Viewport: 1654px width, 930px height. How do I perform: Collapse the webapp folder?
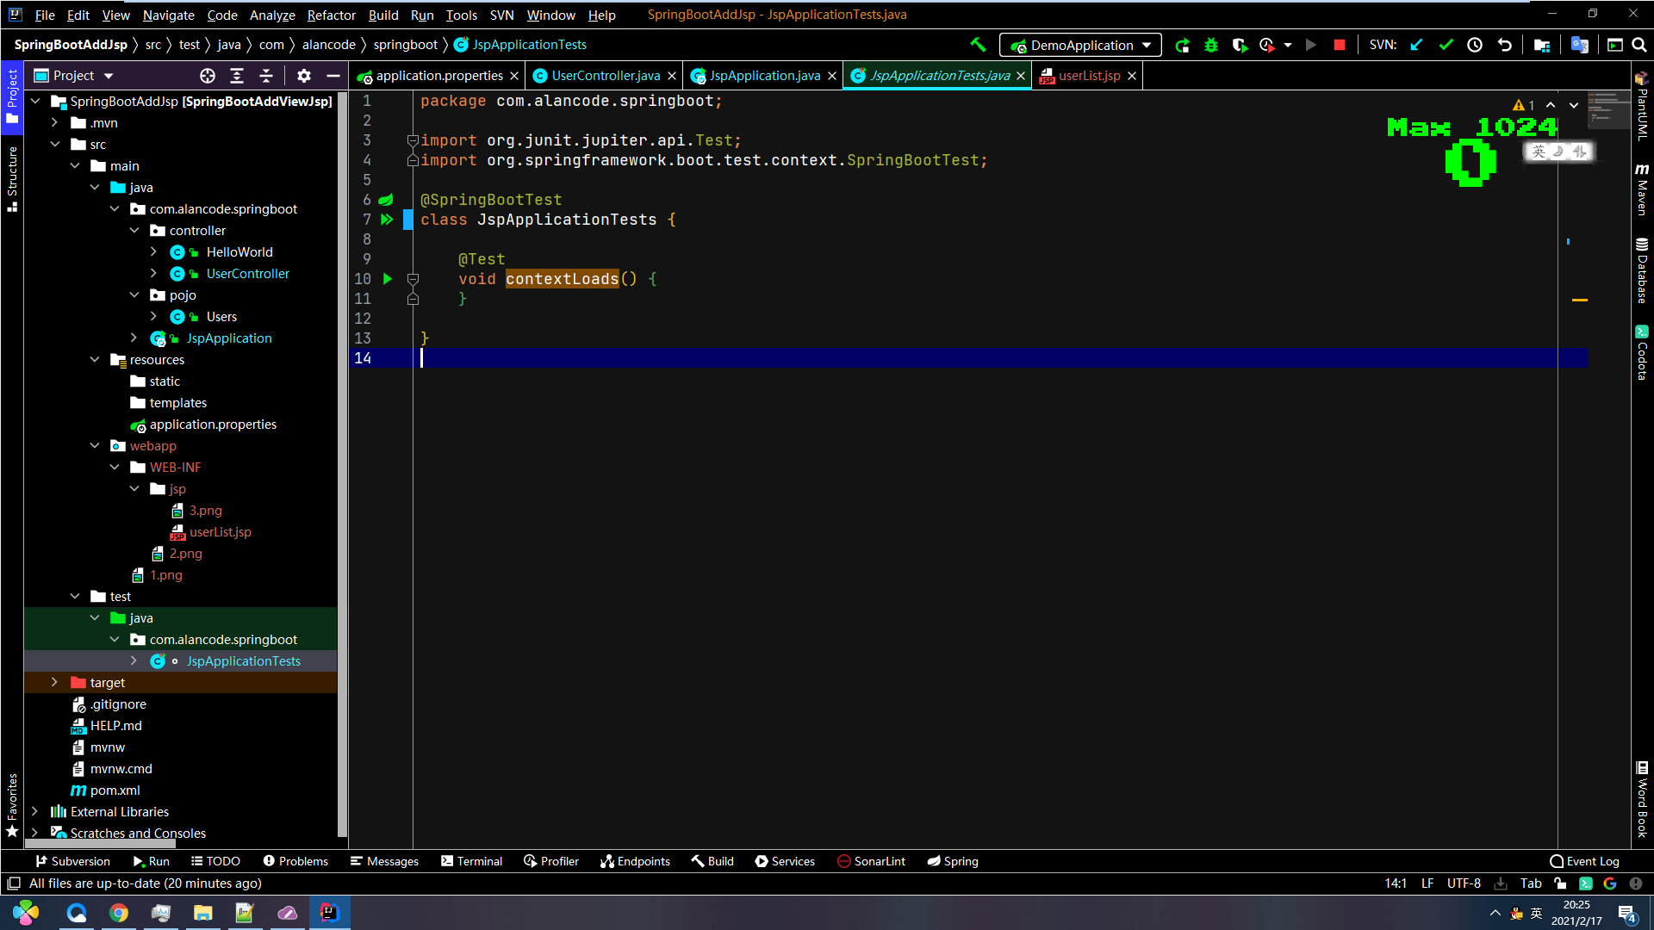[x=95, y=446]
